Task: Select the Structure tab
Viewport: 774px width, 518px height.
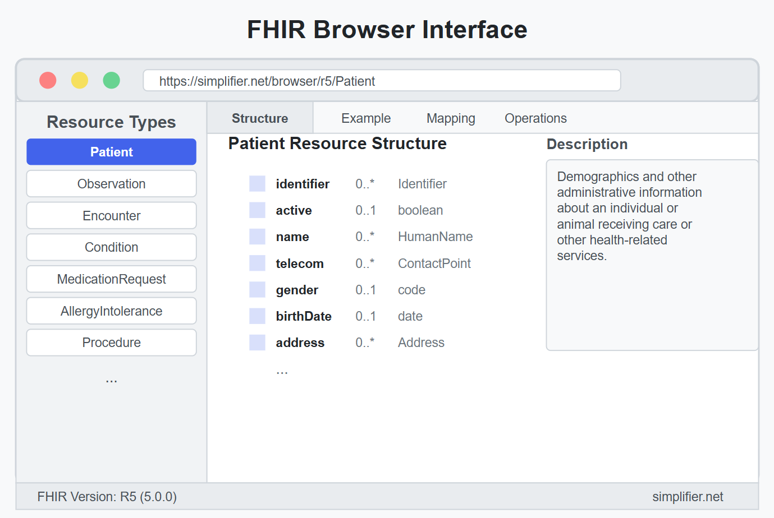Action: tap(260, 118)
